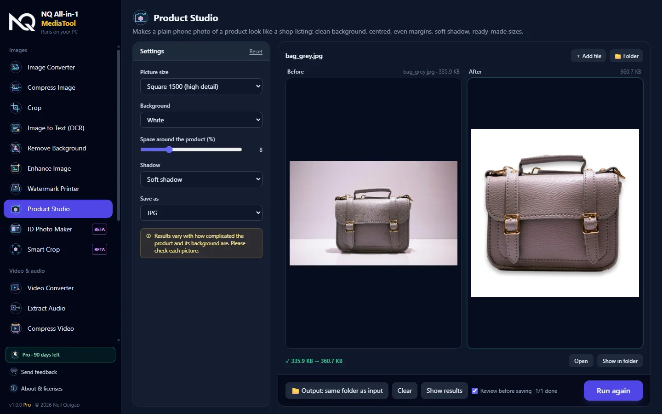Click the ID Photo Maker icon

(x=16, y=229)
